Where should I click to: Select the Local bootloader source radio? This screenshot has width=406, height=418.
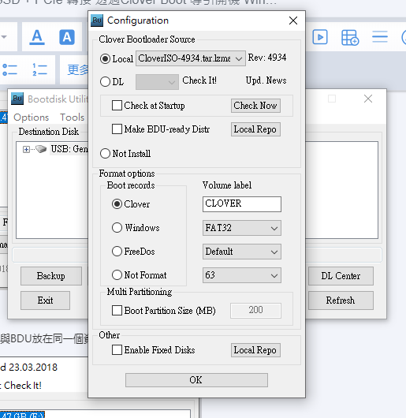[105, 58]
